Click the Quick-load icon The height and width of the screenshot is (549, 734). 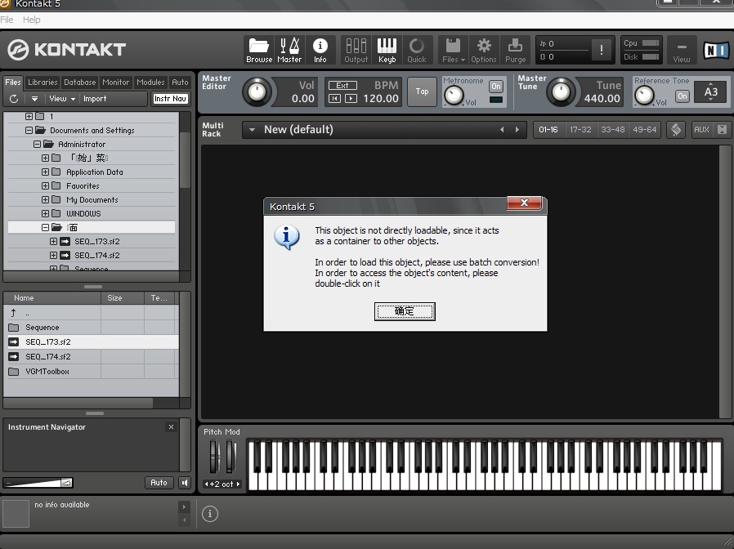417,50
